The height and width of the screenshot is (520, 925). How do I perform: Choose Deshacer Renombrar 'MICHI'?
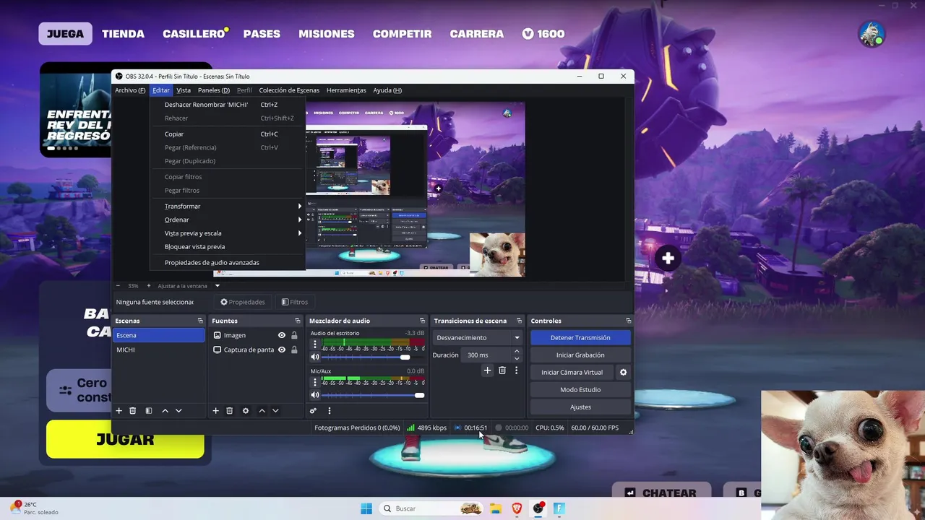click(228, 105)
